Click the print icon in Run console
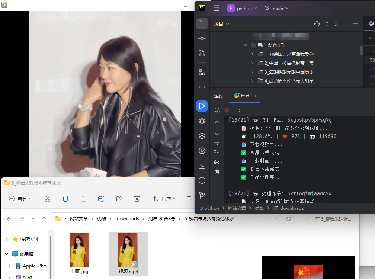Screen dimensions: 375x279 pyautogui.click(x=217, y=162)
